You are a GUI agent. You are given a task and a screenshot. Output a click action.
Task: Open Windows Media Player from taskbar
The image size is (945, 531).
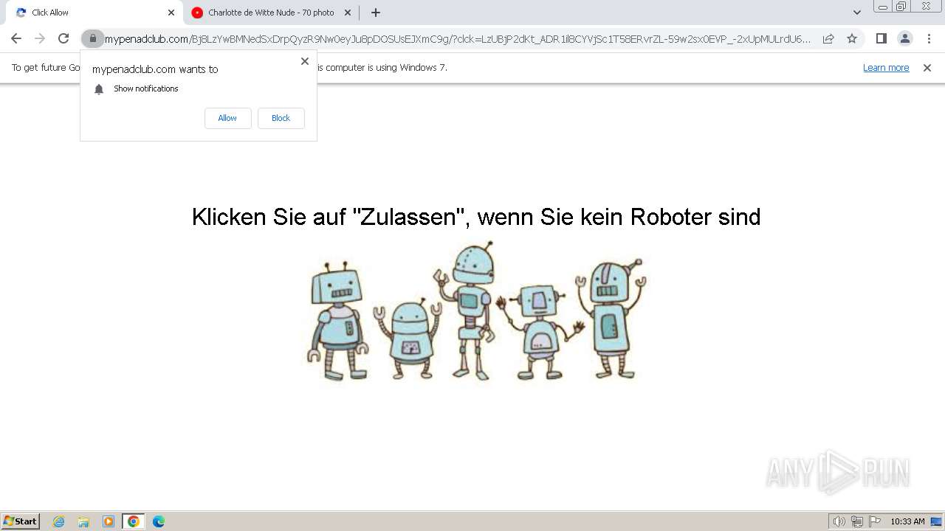(109, 521)
